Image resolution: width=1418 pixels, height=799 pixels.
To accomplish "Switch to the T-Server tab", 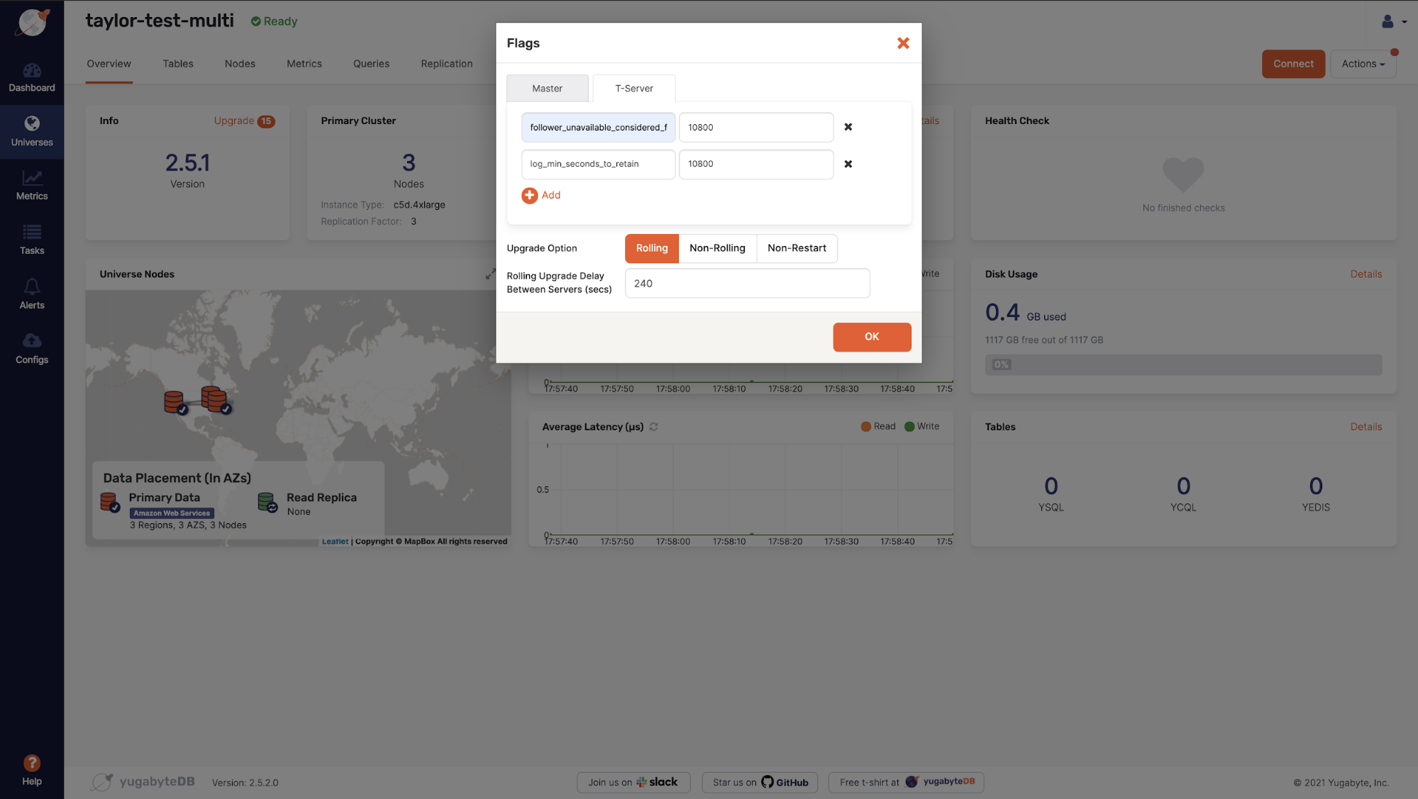I will [633, 89].
